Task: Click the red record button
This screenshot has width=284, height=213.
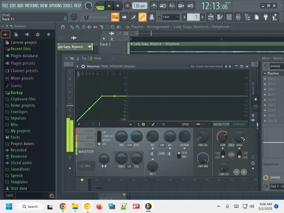Action: click(127, 6)
